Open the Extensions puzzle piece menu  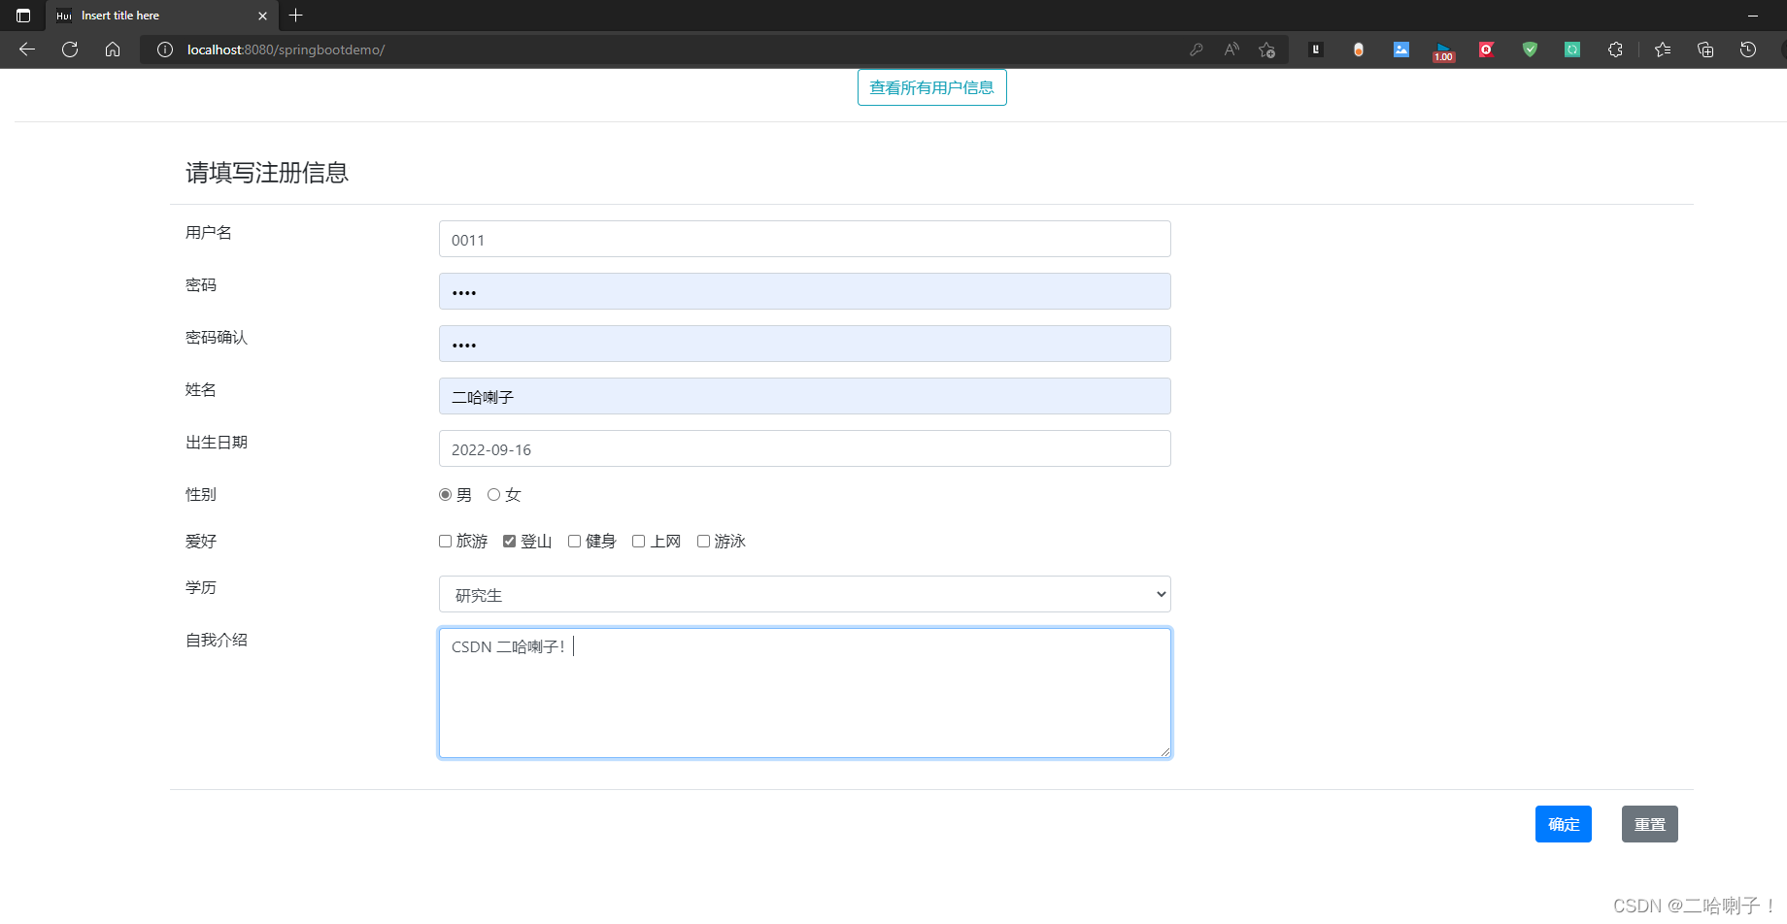pos(1615,49)
